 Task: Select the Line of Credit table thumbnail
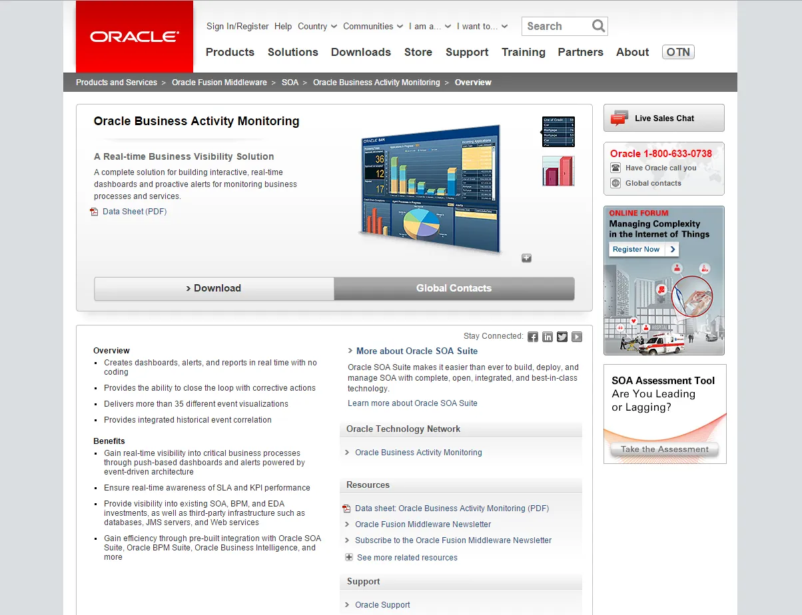558,132
